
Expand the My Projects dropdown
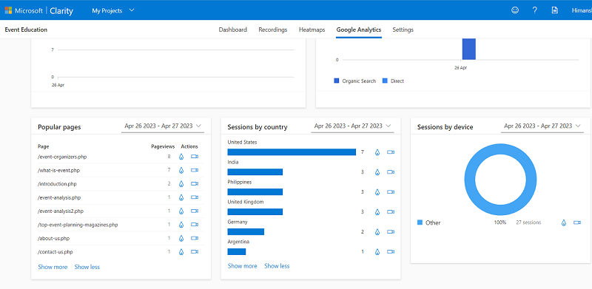point(113,10)
